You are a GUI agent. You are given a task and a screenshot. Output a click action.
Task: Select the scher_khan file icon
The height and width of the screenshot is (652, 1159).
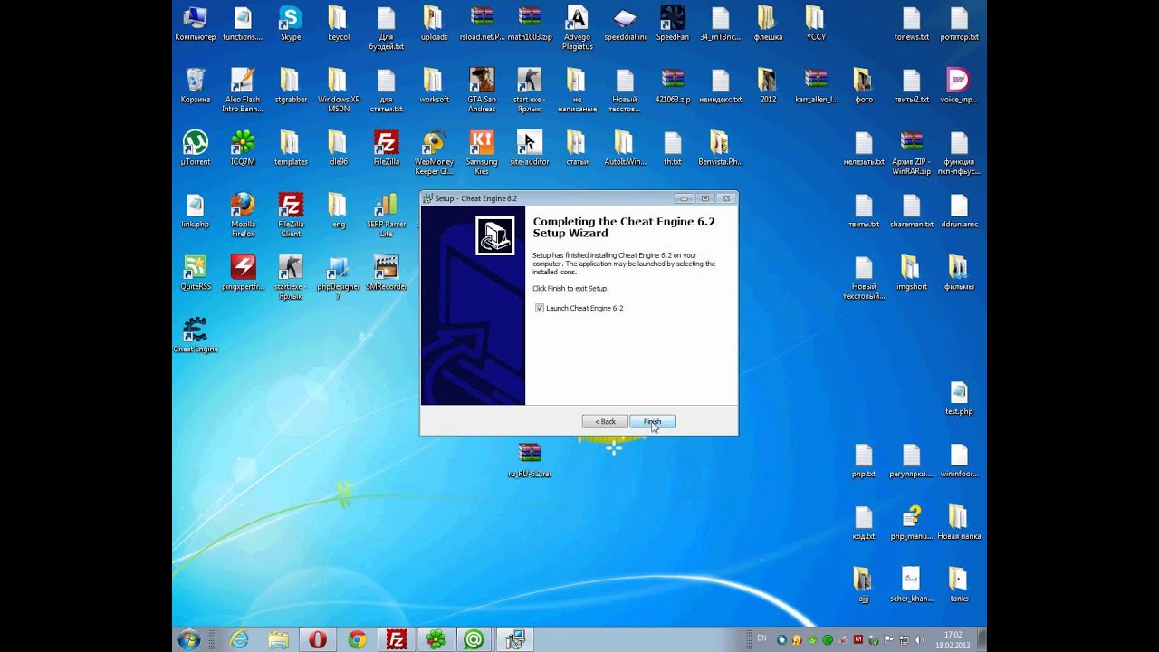coord(911,584)
